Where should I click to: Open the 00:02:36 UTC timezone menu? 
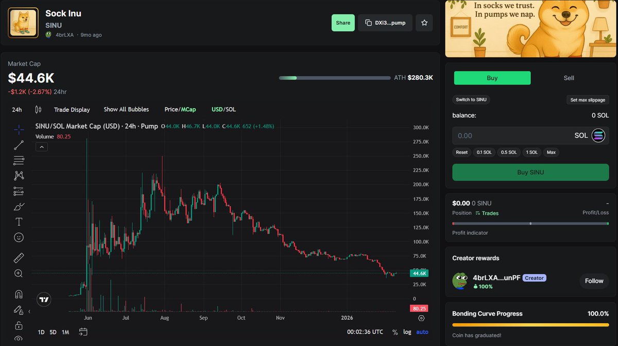[365, 332]
